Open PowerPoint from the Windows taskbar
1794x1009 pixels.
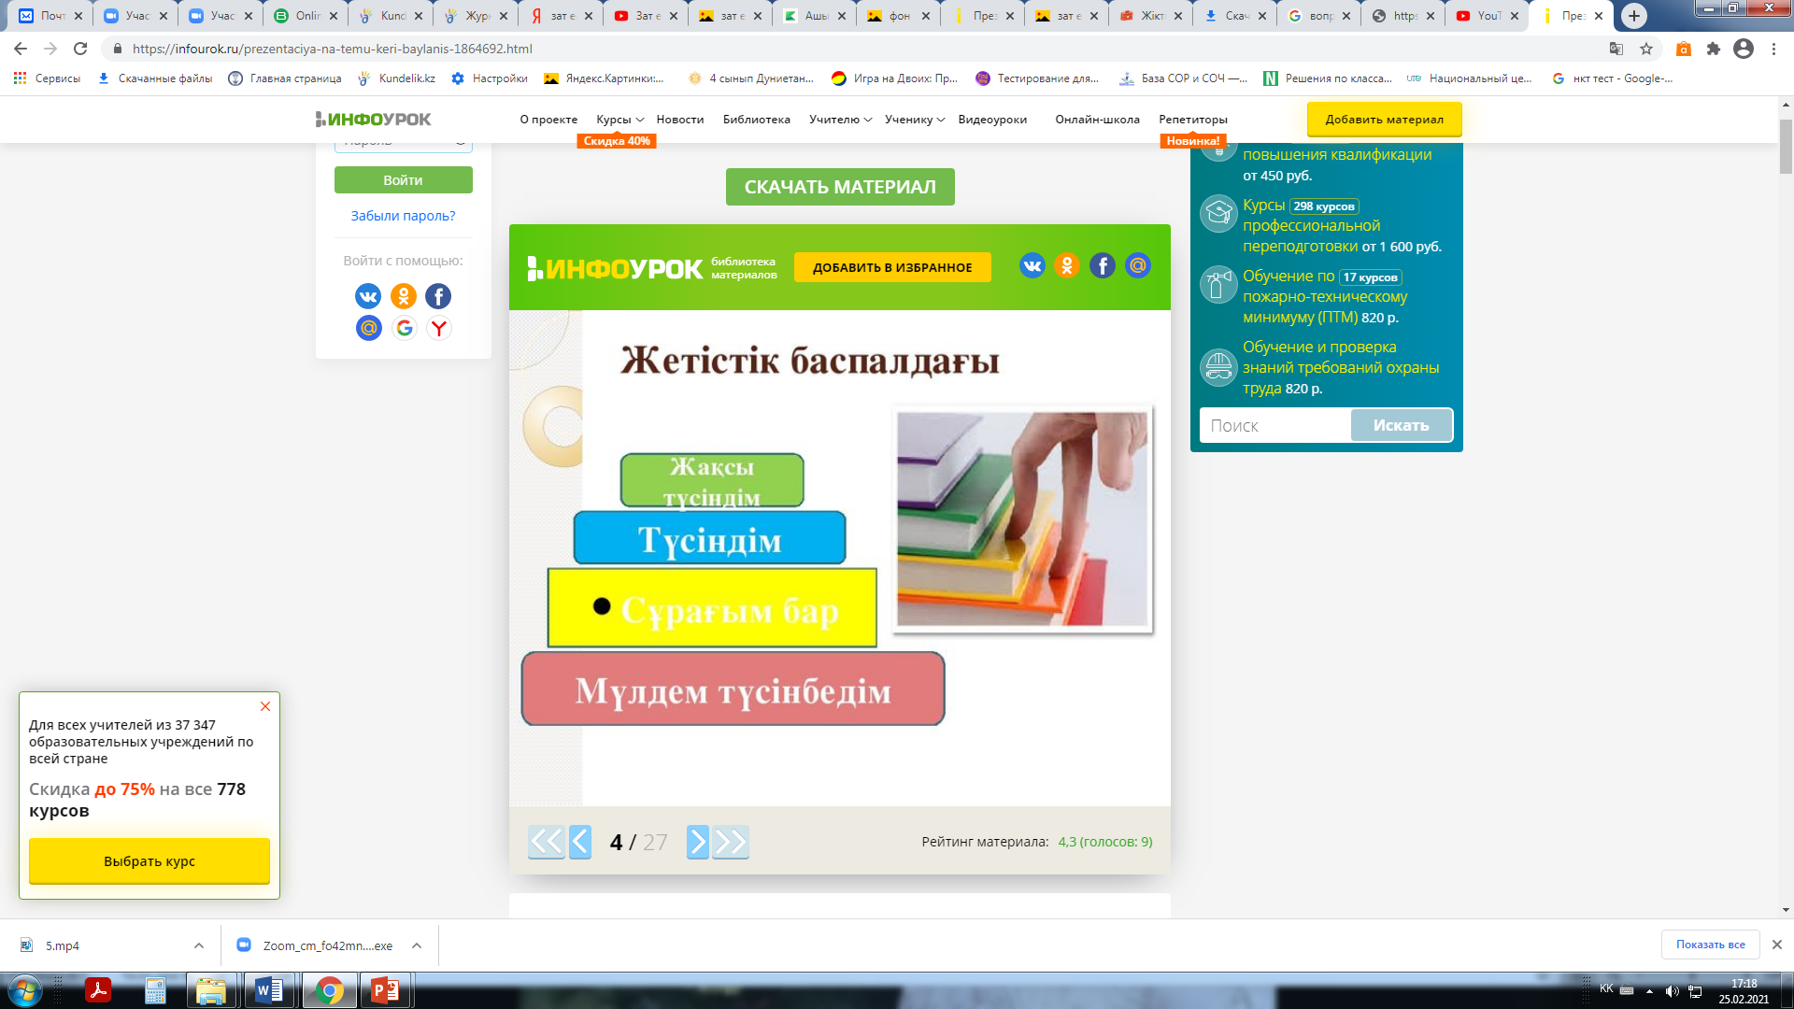coord(385,990)
